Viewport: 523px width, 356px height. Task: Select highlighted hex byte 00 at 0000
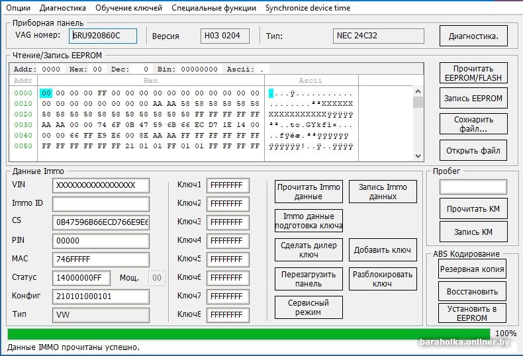coord(46,93)
